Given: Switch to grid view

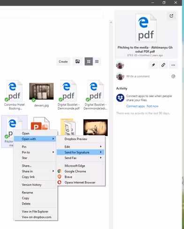Looking at the screenshot, I should [x=89, y=61].
